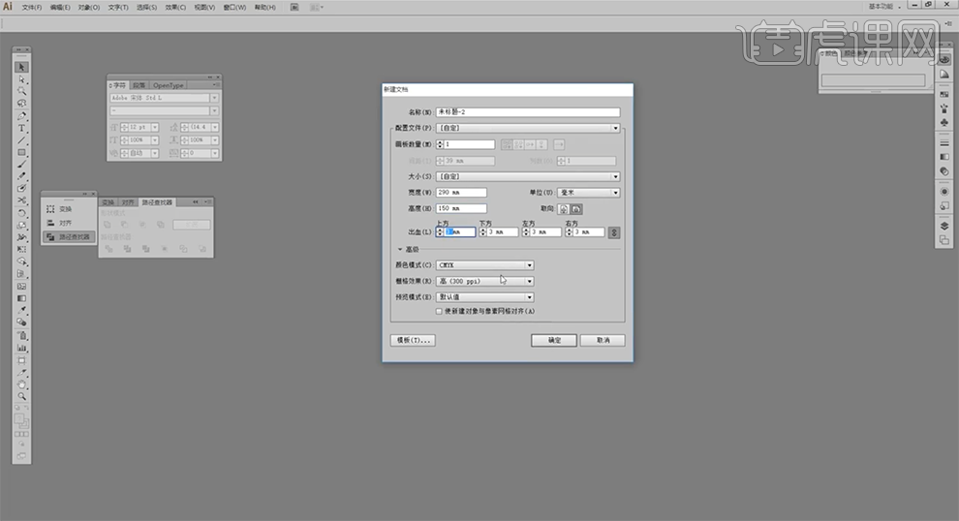
Task: Click the 宽度 width field showing 290 mm
Action: click(x=461, y=193)
